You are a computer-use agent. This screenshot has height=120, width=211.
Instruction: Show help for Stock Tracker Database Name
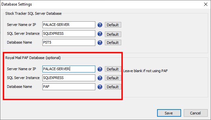click(x=100, y=43)
